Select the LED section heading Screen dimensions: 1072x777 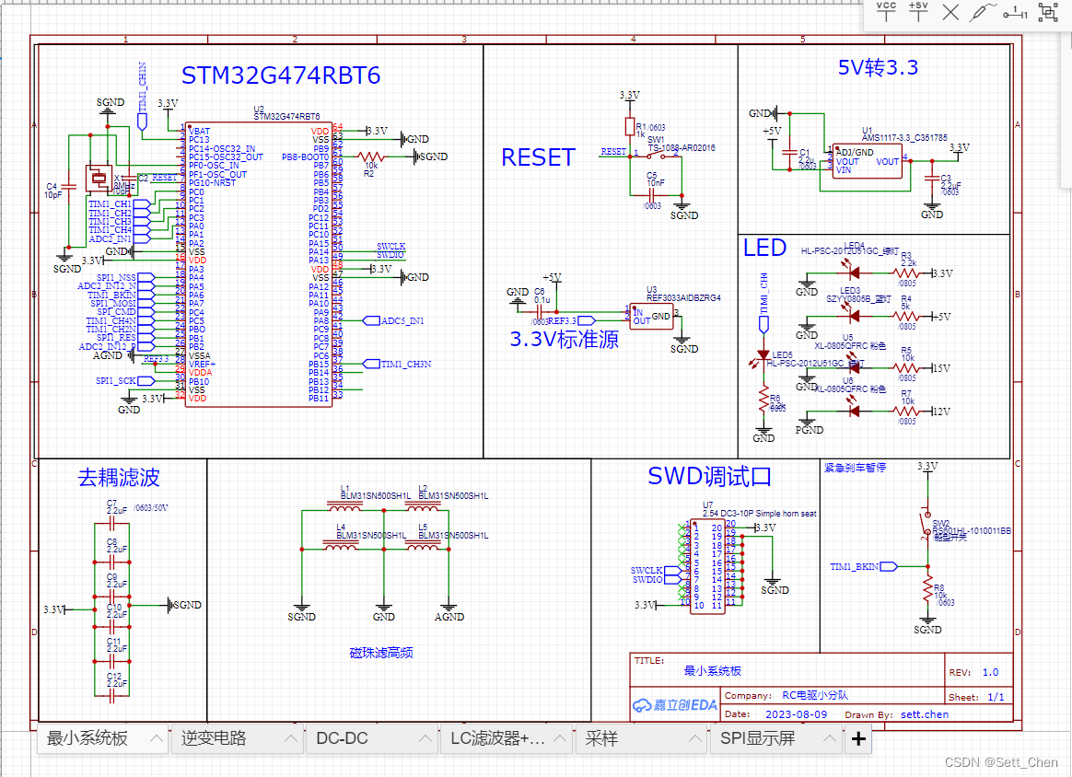click(764, 248)
